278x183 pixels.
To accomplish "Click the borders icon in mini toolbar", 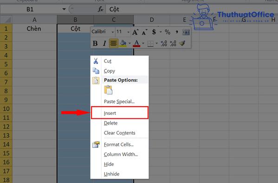I will pos(150,44).
